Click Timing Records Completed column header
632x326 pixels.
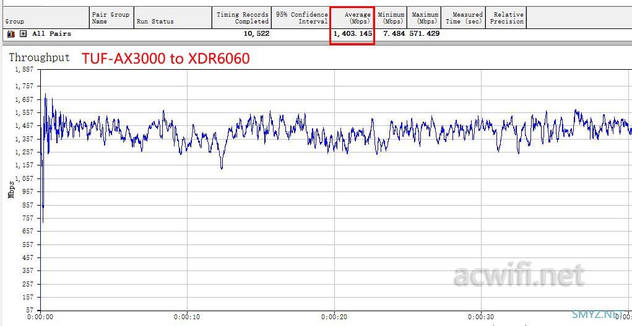[242, 18]
